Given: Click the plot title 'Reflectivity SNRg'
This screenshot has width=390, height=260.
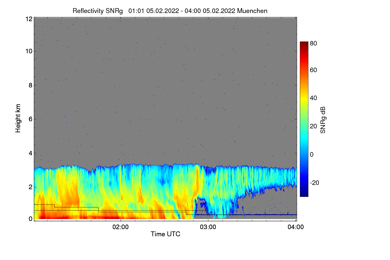Looking at the screenshot, I should tap(97, 11).
